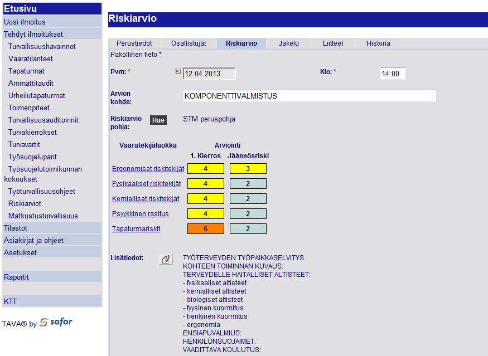
Task: View the Historia tab
Action: pos(378,43)
